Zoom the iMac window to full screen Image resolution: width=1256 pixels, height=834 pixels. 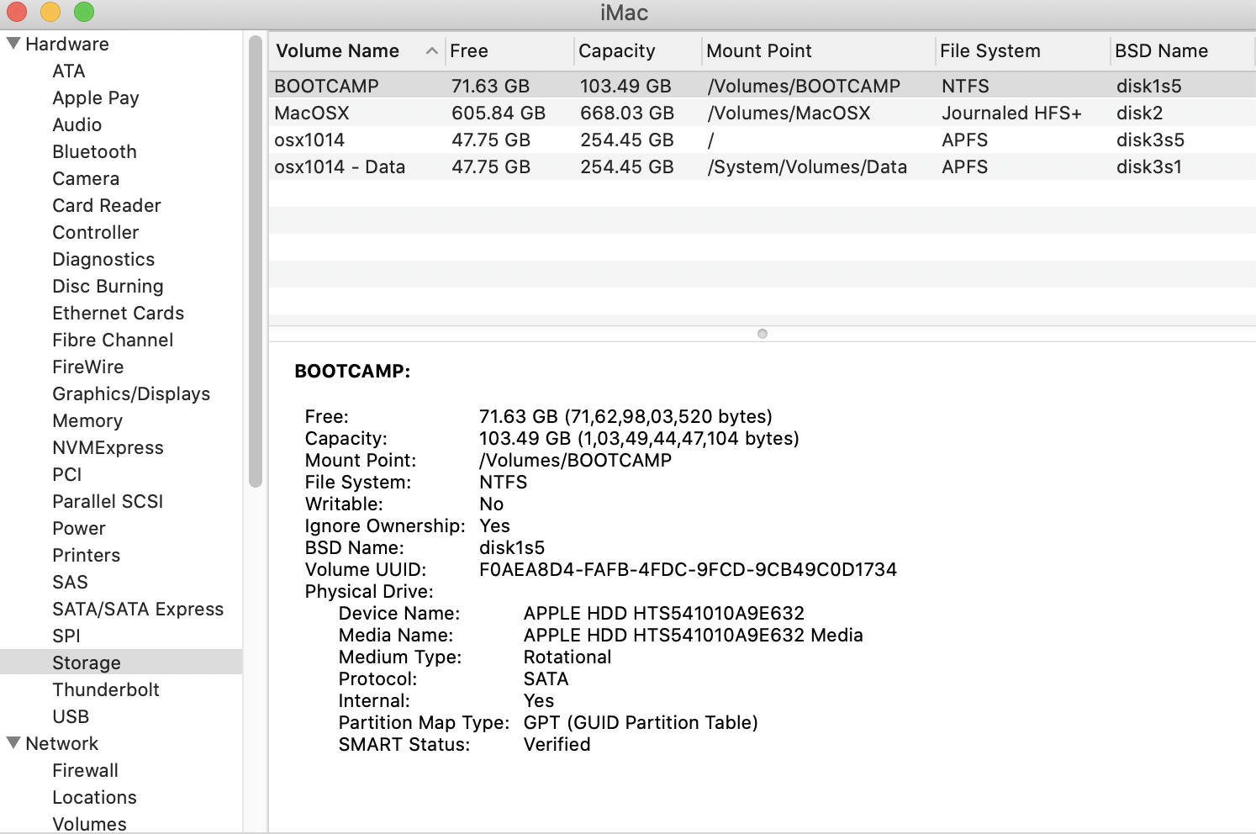point(84,12)
